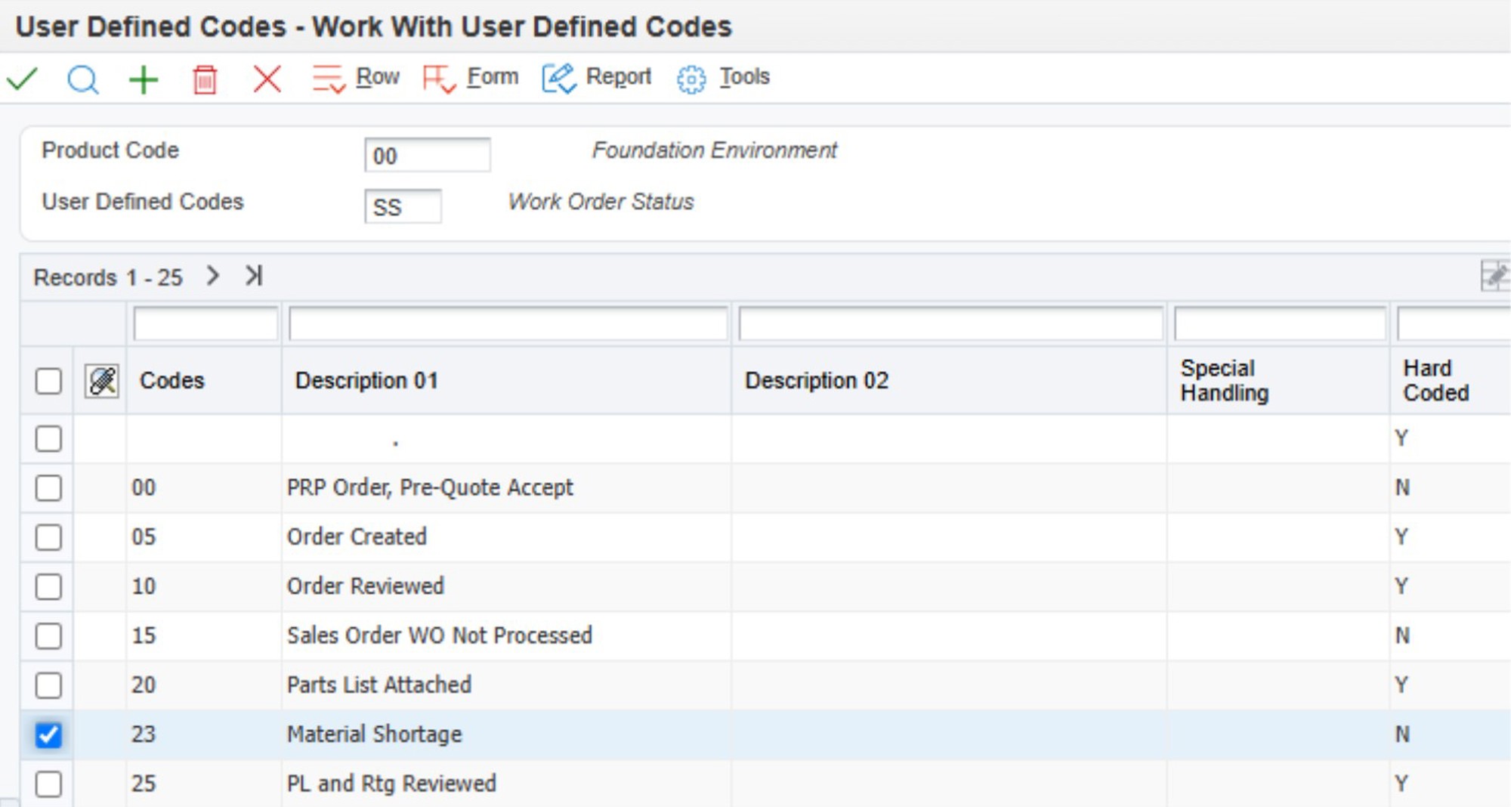
Task: Click the green plus Add icon
Action: click(x=144, y=79)
